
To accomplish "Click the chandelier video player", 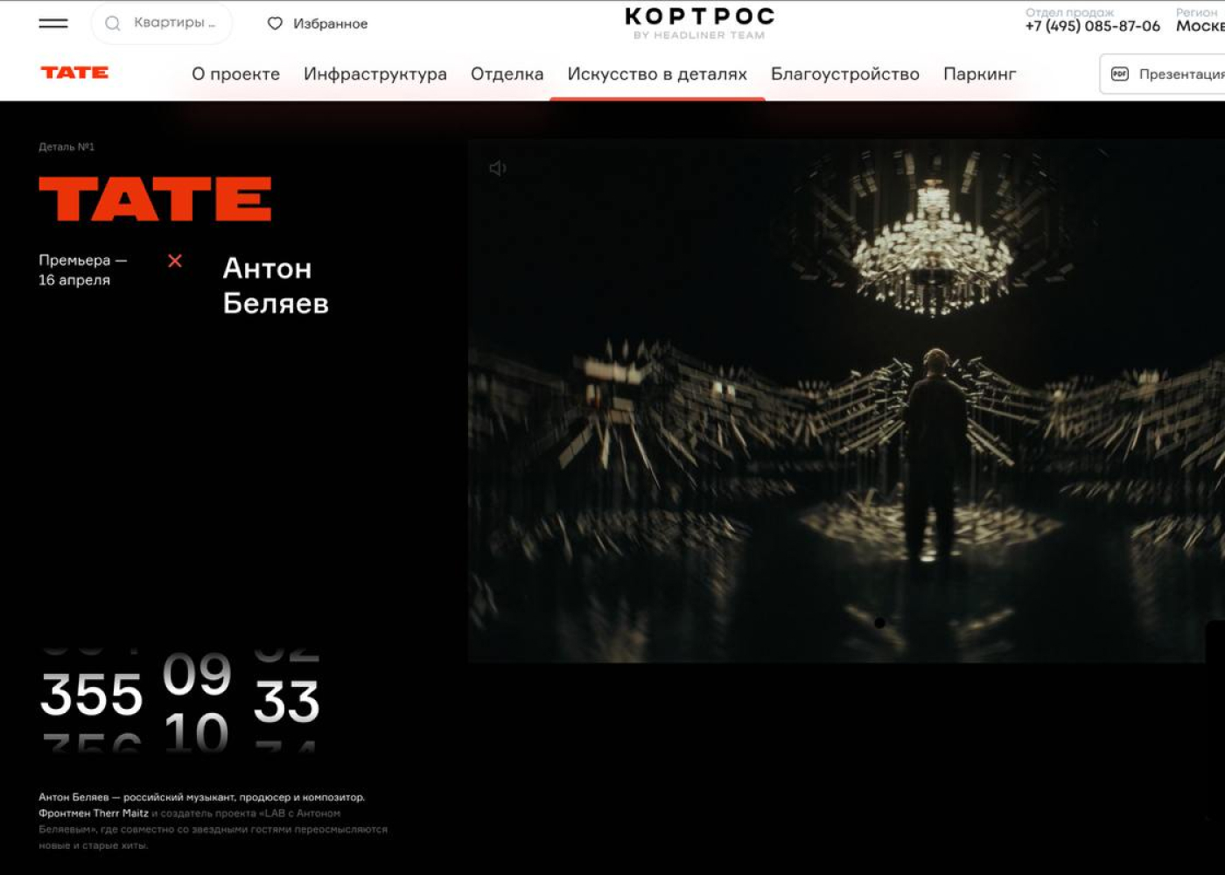I will click(x=846, y=401).
